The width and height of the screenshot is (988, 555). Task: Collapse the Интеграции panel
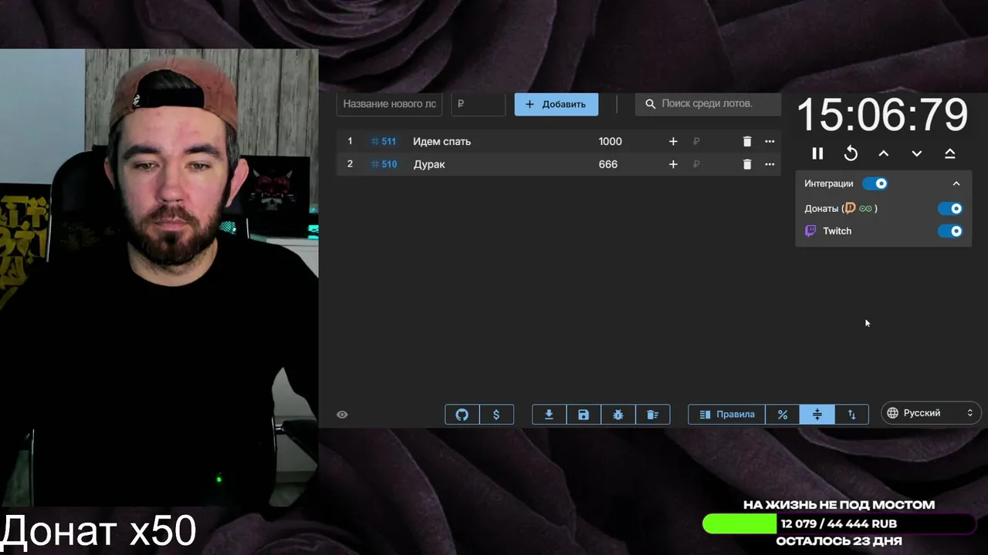pyautogui.click(x=956, y=183)
